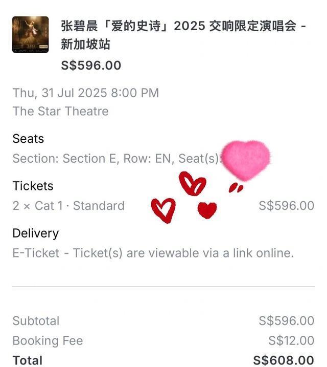Click the Section E, Row EN seat details
Image resolution: width=327 pixels, height=367 pixels.
point(116,159)
